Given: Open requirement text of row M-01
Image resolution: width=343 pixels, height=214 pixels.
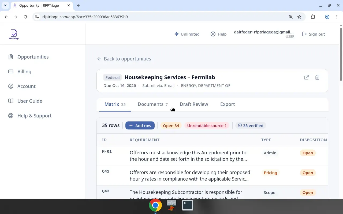Looking at the screenshot, I should 188,156.
